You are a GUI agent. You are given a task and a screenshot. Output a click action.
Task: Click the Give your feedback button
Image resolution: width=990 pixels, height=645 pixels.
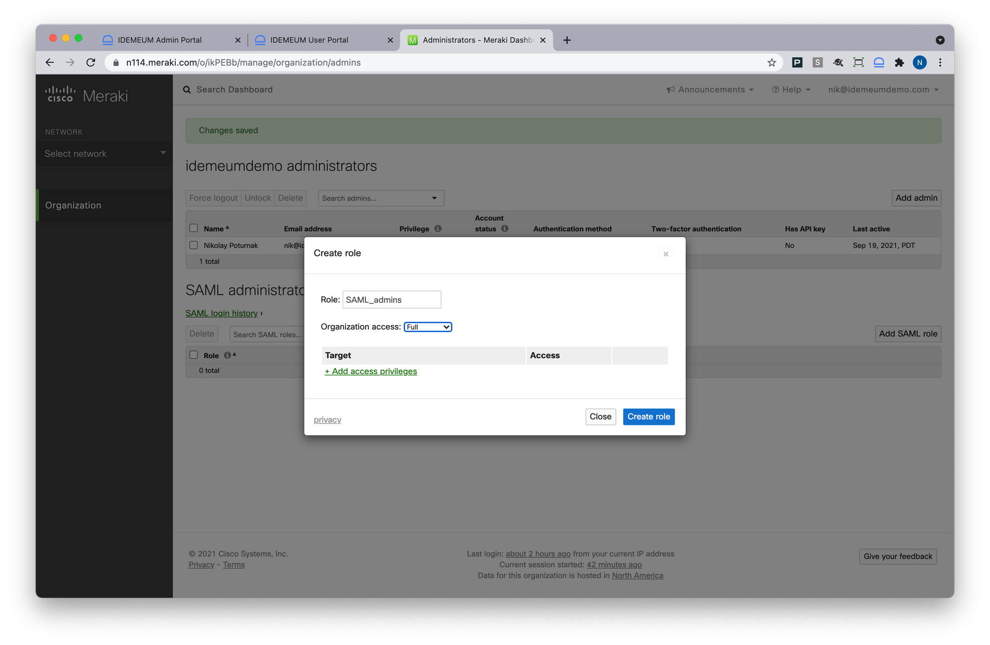tap(898, 556)
